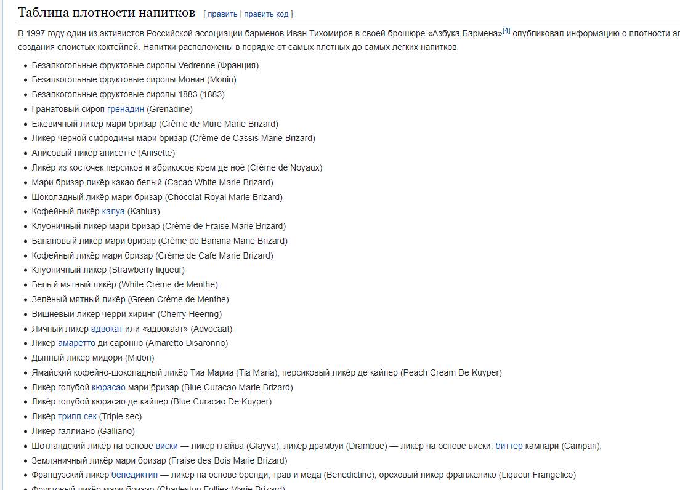Viewport: 680px width, 490px height.
Task: Click heading 'Таблица плотности напитков'
Action: (x=106, y=13)
